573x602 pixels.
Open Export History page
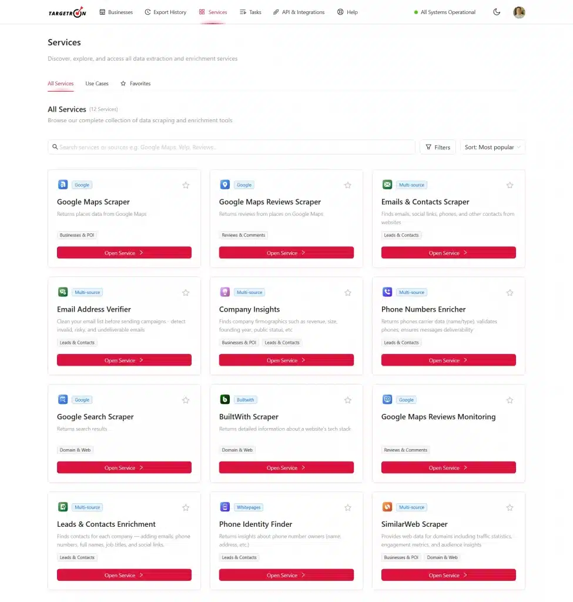pyautogui.click(x=165, y=12)
